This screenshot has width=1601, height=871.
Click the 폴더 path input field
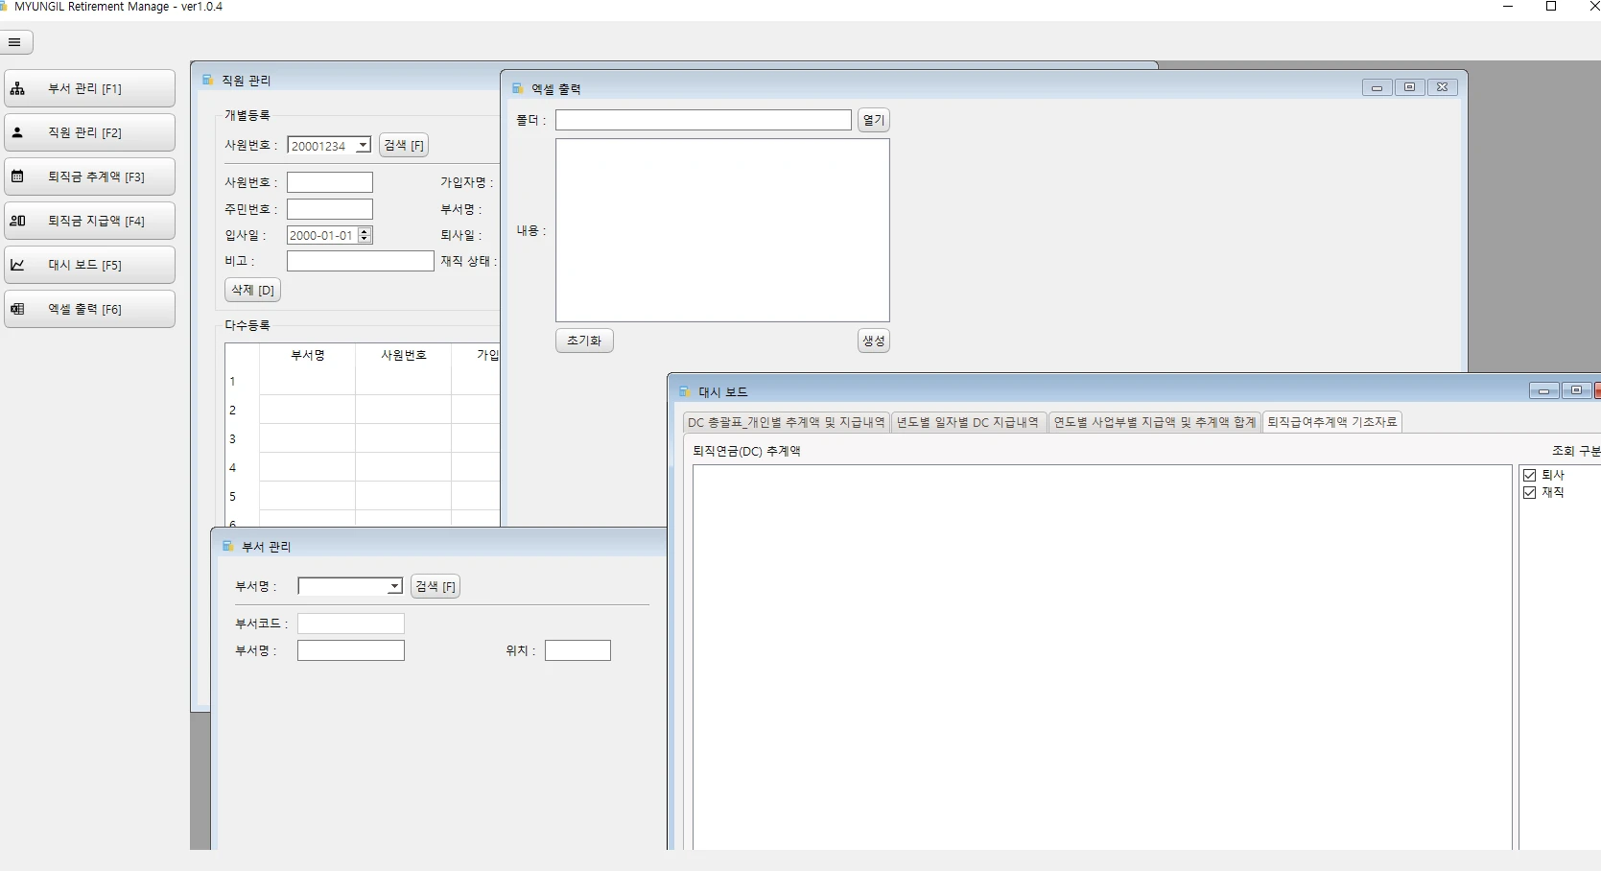click(703, 120)
